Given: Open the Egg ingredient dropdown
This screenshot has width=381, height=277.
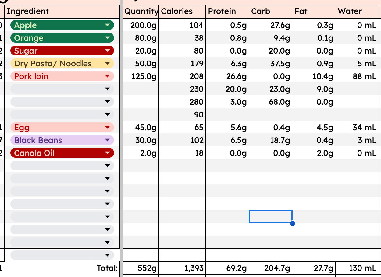Looking at the screenshot, I should pyautogui.click(x=62, y=128).
